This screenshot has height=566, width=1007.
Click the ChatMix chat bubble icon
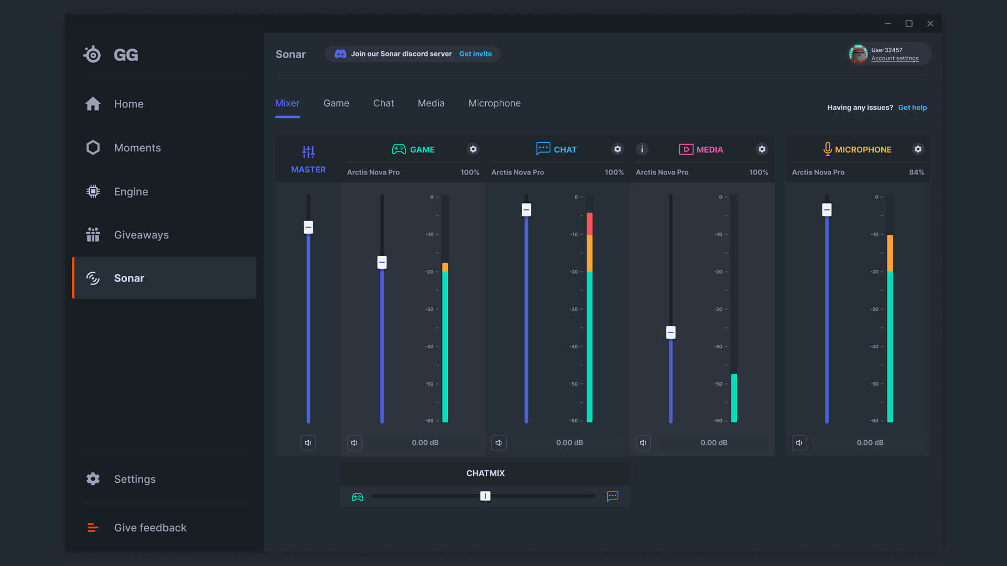(x=613, y=496)
